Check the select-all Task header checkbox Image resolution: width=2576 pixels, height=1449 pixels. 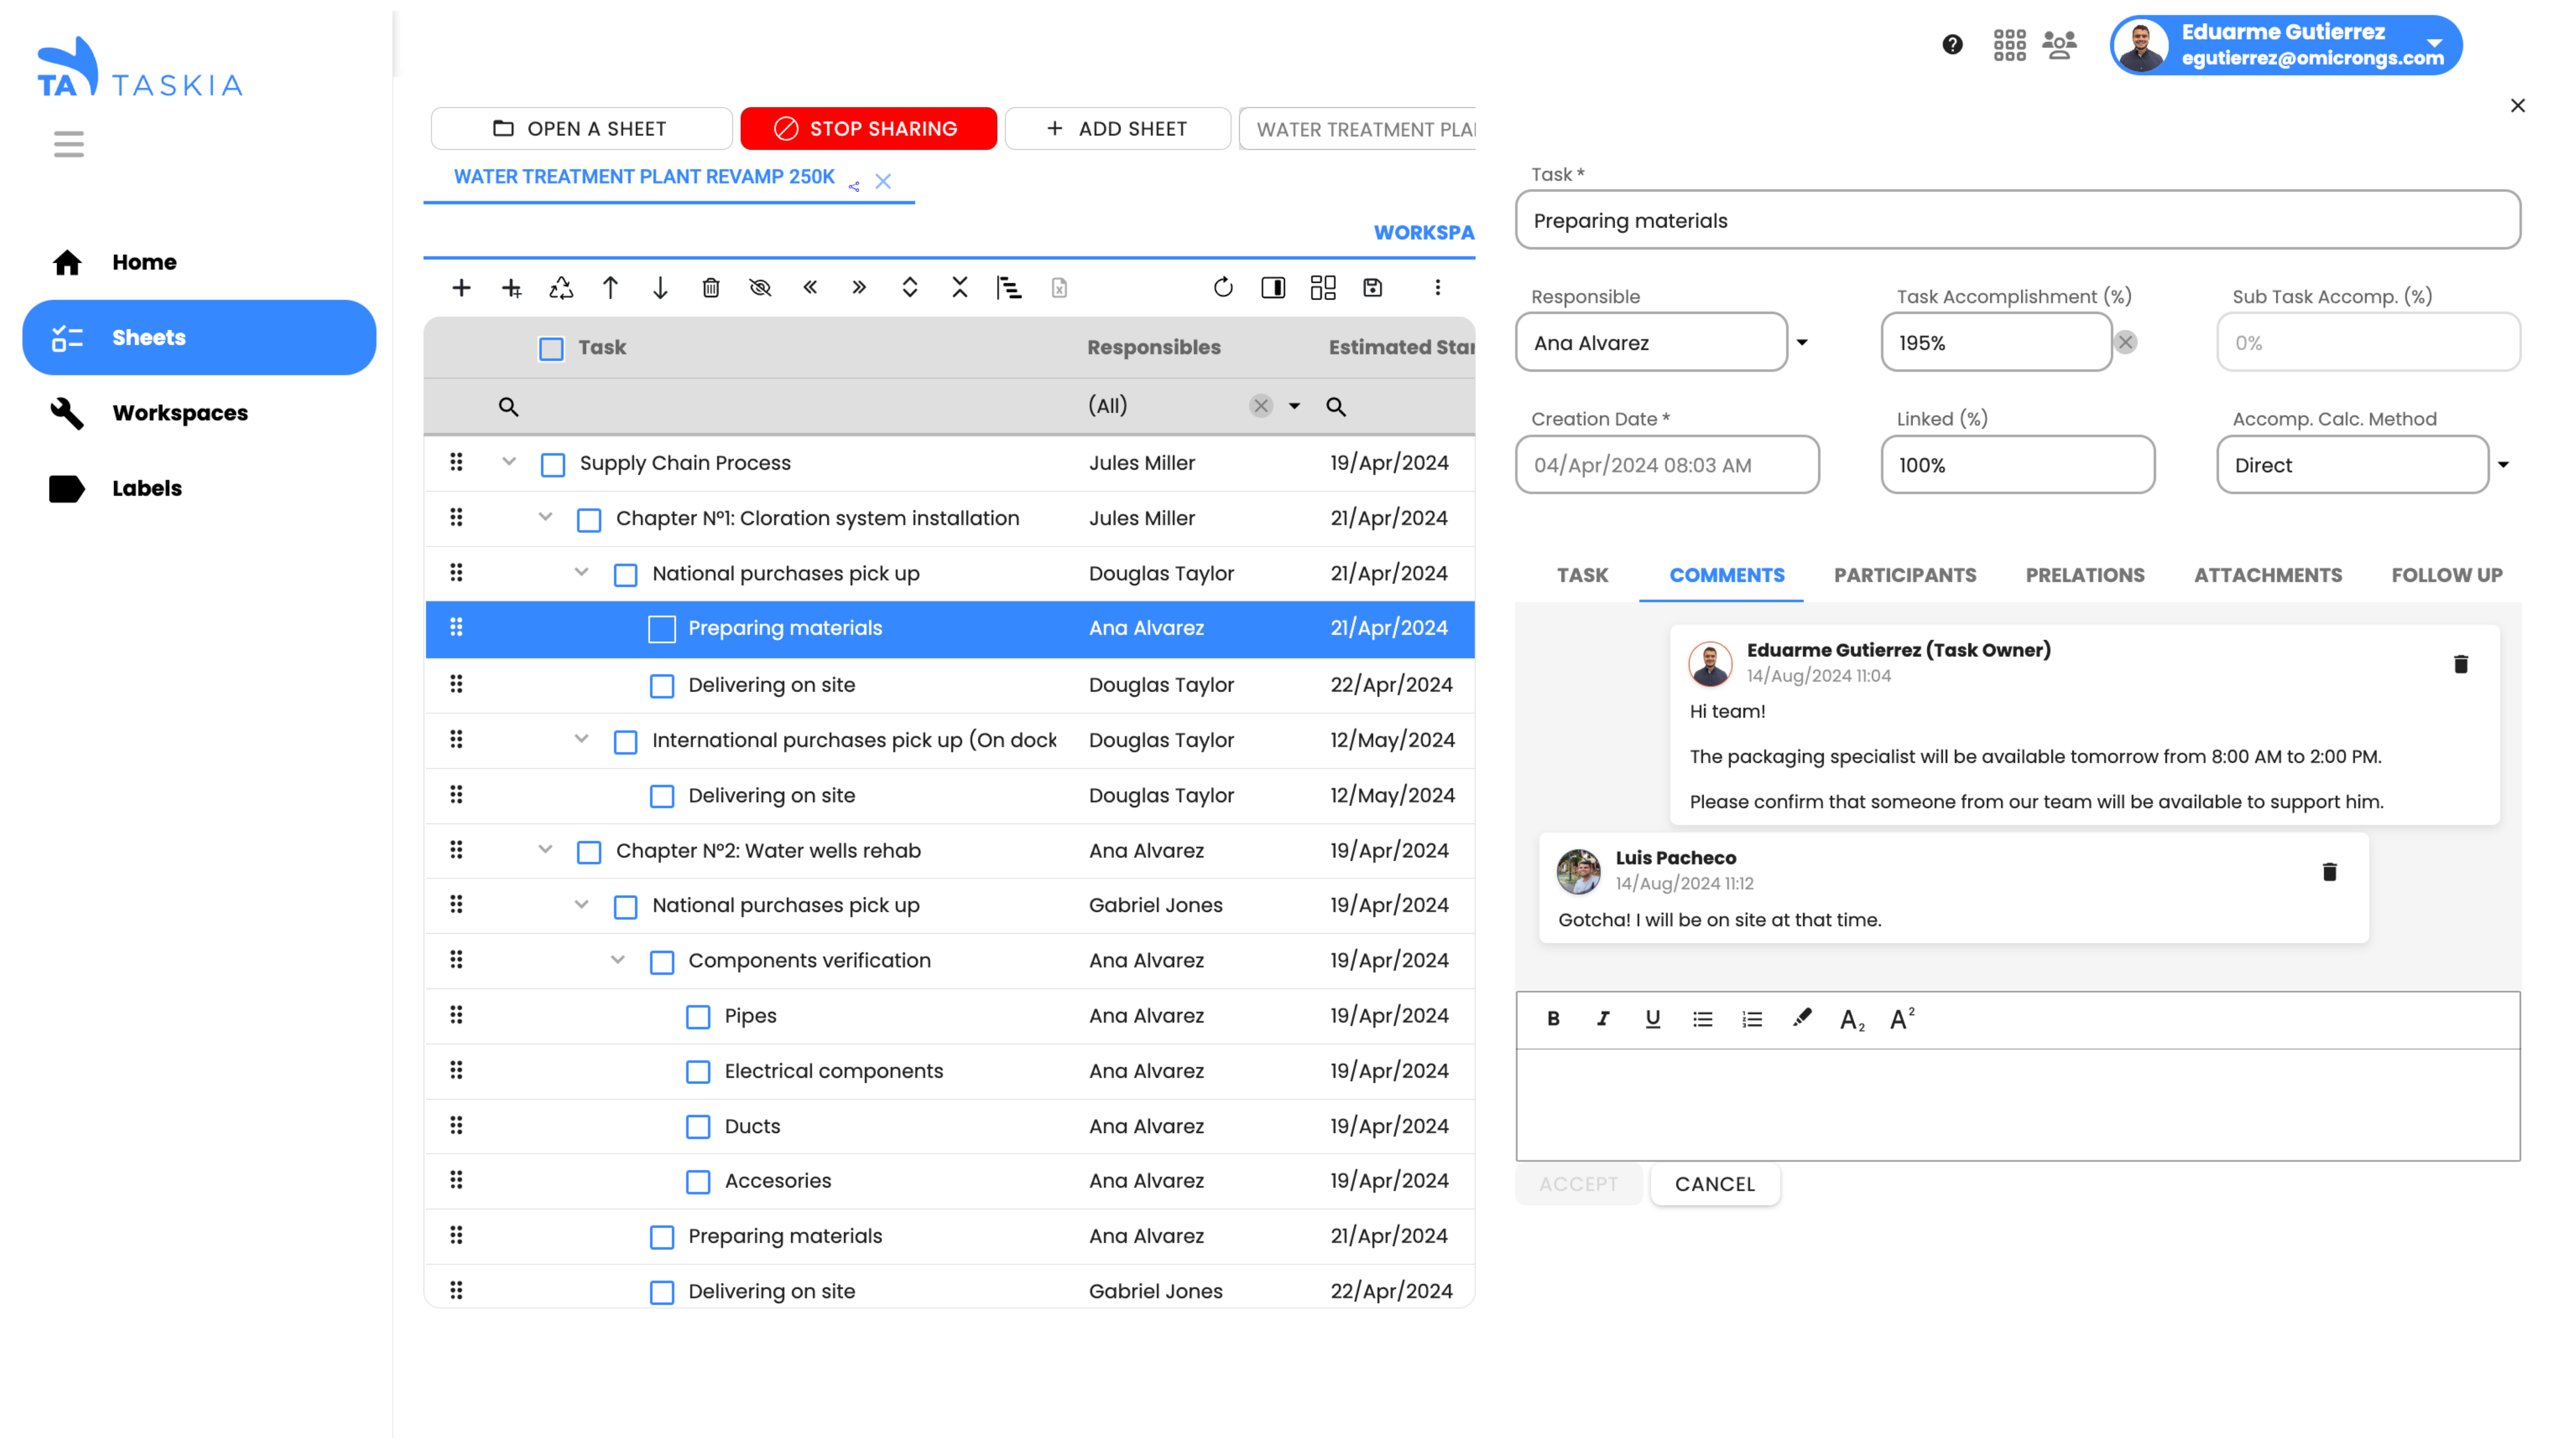(551, 348)
